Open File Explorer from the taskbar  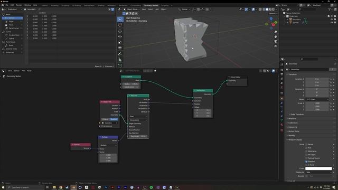(54, 187)
